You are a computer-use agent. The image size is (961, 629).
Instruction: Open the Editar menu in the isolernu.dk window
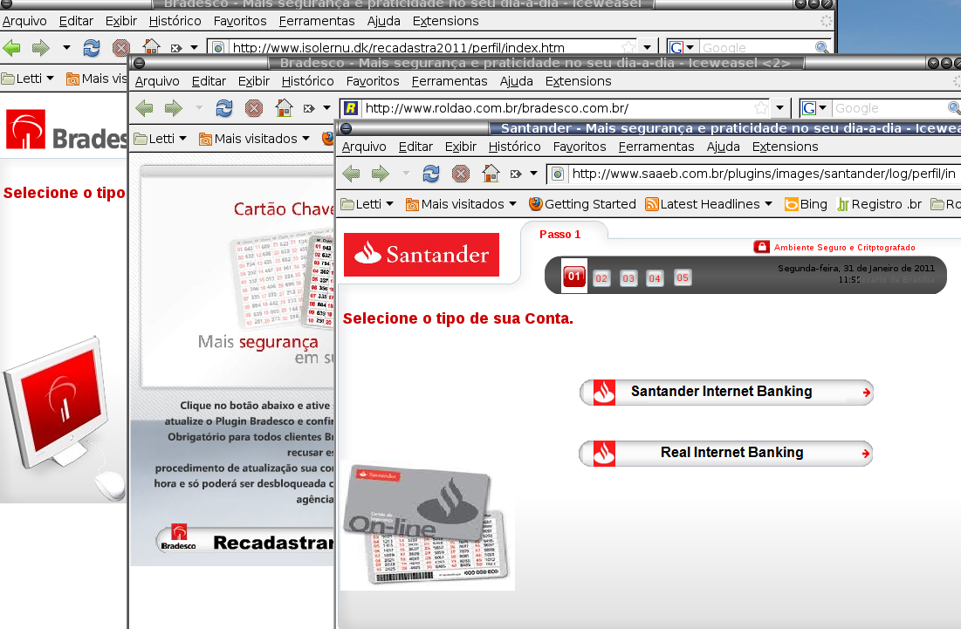point(76,21)
